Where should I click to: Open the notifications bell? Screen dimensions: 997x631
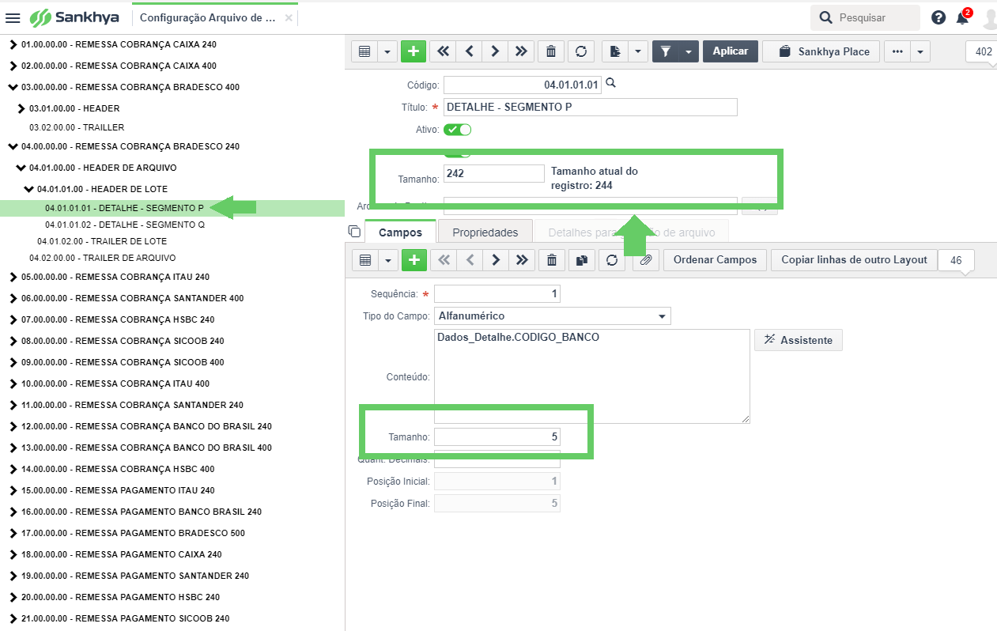pos(962,17)
